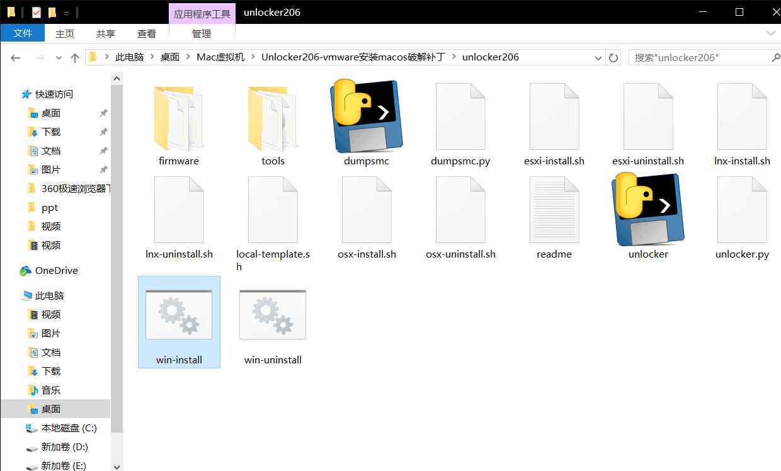Screen dimensions: 781x471
Task: Click the search unlocker206 input field
Action: (x=700, y=57)
